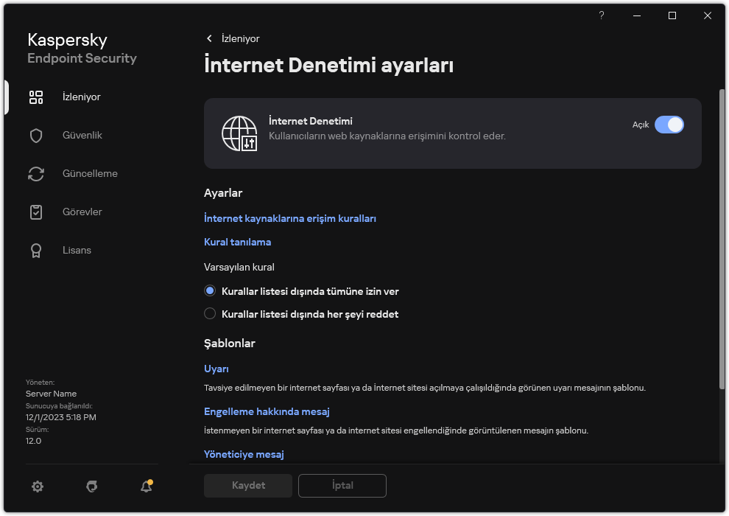Select 'Kurallar listesi dışında tümüne izin ver'
The height and width of the screenshot is (516, 729).
[x=210, y=291]
